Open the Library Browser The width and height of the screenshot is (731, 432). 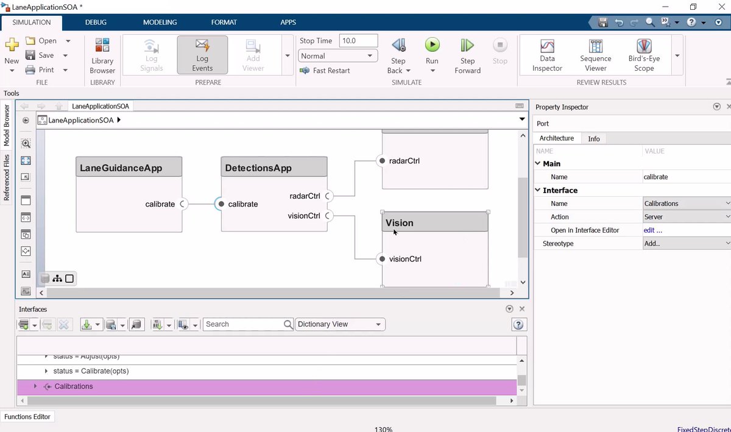pos(102,55)
